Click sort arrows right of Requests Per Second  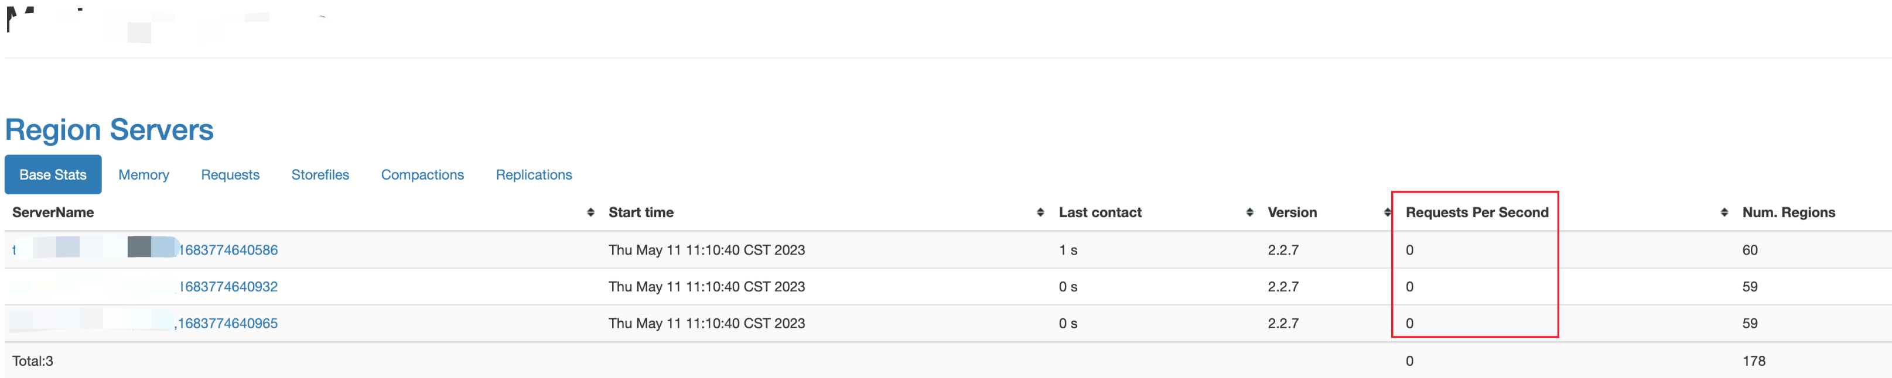(x=1724, y=212)
